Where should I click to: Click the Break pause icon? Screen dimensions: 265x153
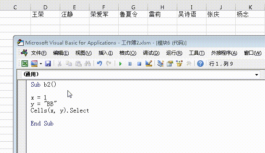(x=130, y=64)
